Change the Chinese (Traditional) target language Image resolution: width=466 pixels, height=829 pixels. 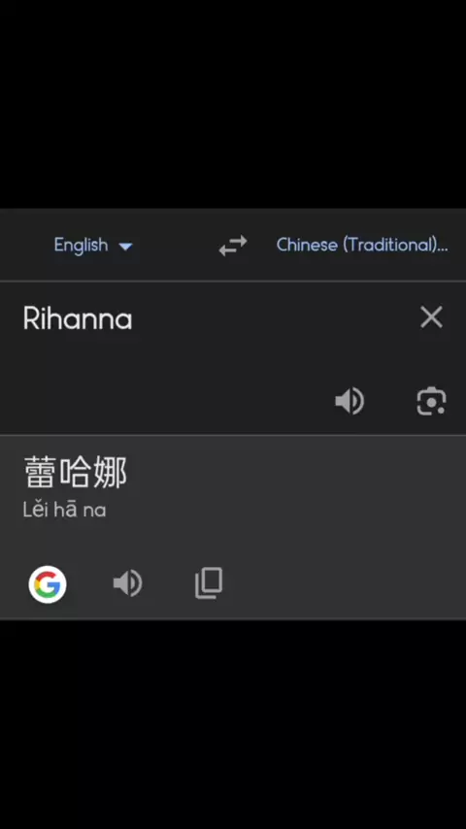point(362,246)
